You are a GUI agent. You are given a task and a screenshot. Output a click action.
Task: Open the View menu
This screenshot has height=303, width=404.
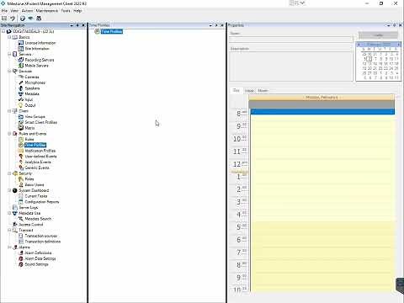pyautogui.click(x=14, y=11)
